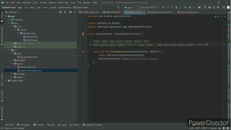The height and width of the screenshot is (130, 231).
Task: Click Select Opened File target icon
Action: click(x=61, y=12)
